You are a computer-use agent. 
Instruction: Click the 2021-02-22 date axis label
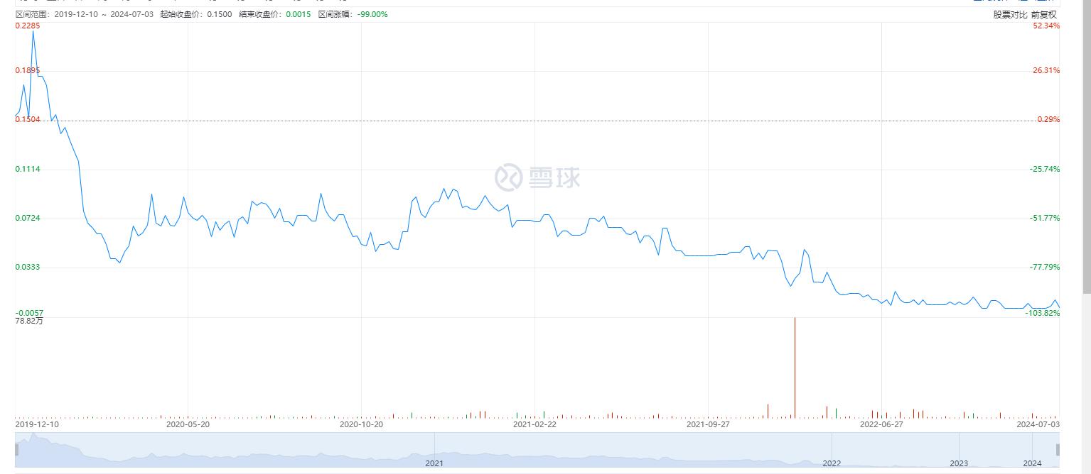coord(534,424)
